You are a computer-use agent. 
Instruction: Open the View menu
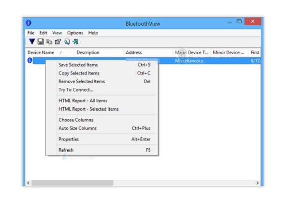57,33
